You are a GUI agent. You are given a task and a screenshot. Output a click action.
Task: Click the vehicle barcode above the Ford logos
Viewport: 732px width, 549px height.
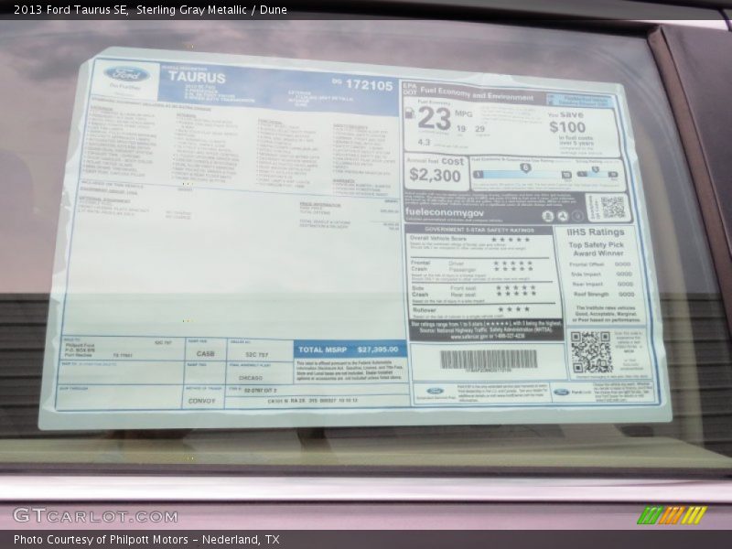(x=489, y=360)
